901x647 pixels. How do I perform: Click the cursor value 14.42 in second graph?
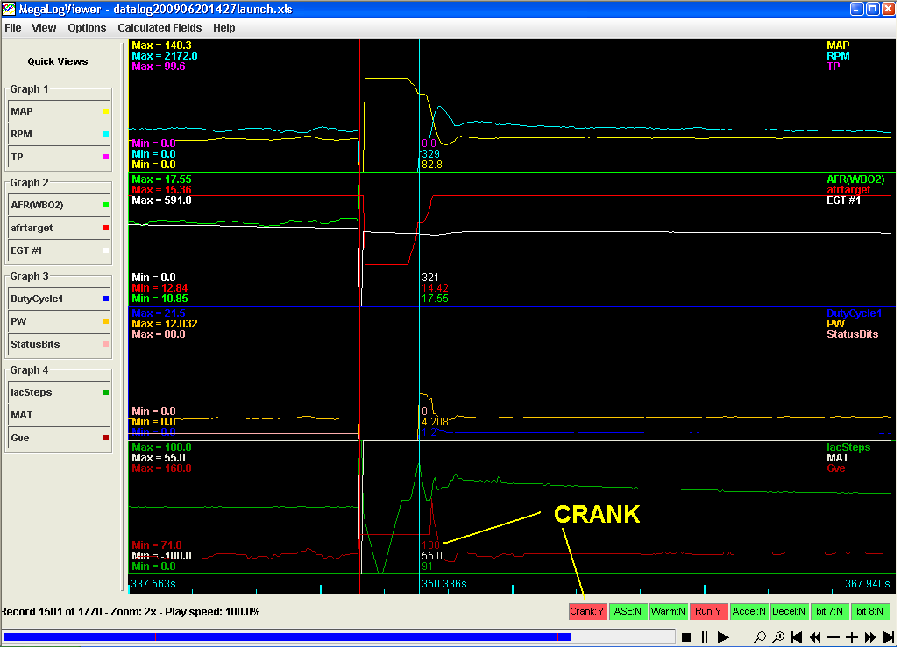coord(435,288)
